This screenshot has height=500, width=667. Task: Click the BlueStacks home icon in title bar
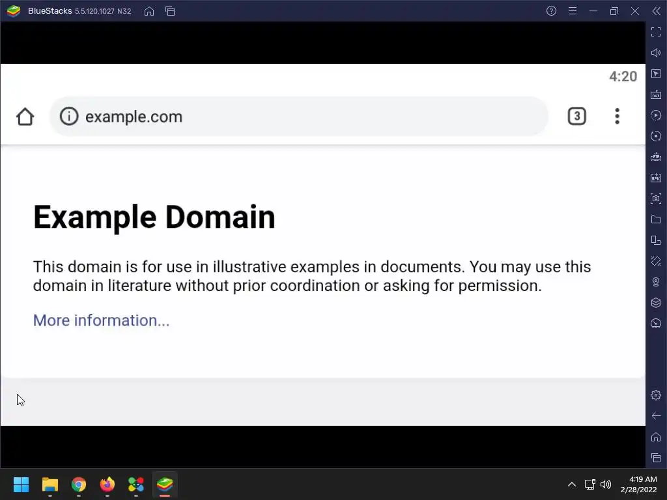click(x=149, y=11)
